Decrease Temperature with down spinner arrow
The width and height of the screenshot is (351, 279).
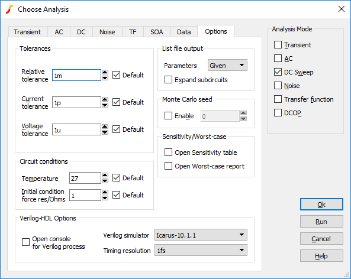point(105,181)
